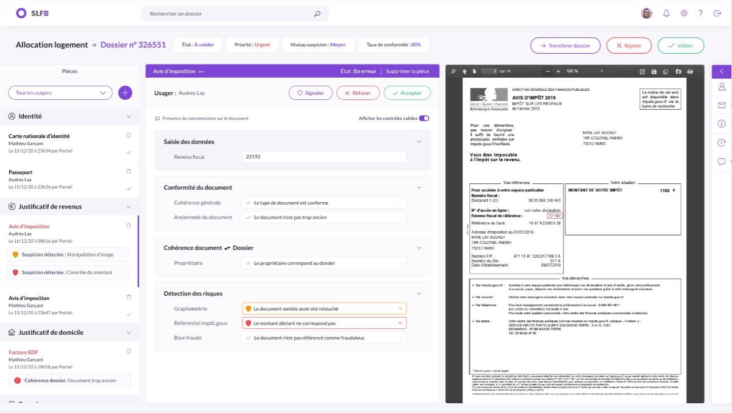732x413 pixels.
Task: Collapse the right sidebar with the purple arrow
Action: pos(721,71)
